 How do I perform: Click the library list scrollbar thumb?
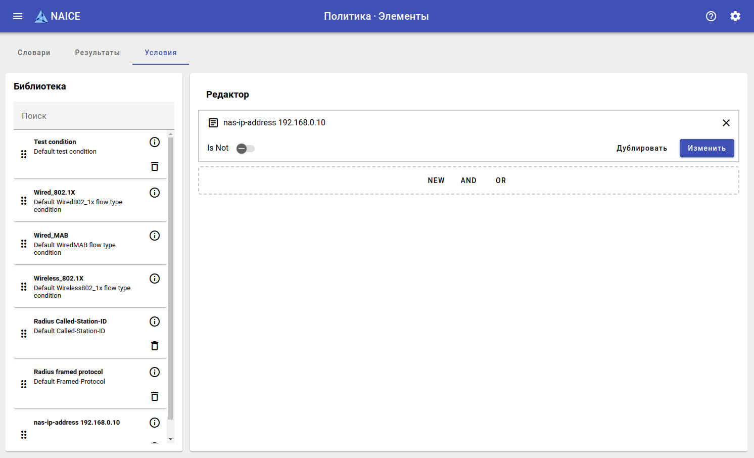point(170,278)
